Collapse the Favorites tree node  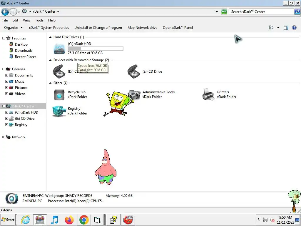tap(4, 38)
